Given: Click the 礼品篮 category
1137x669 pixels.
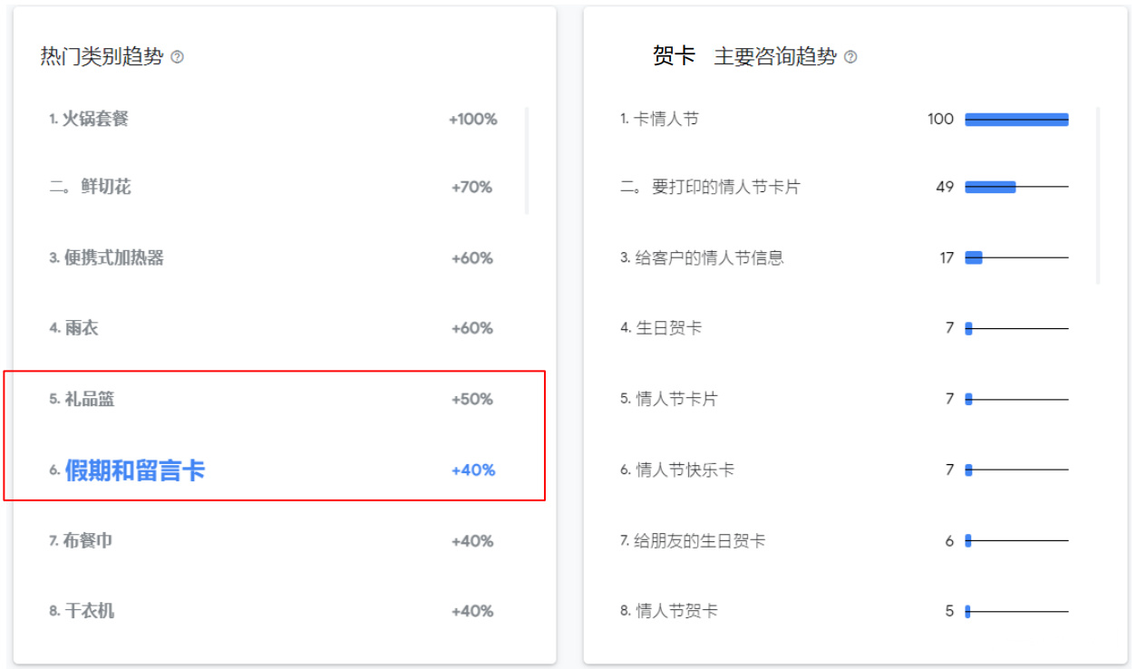Looking at the screenshot, I should point(90,399).
